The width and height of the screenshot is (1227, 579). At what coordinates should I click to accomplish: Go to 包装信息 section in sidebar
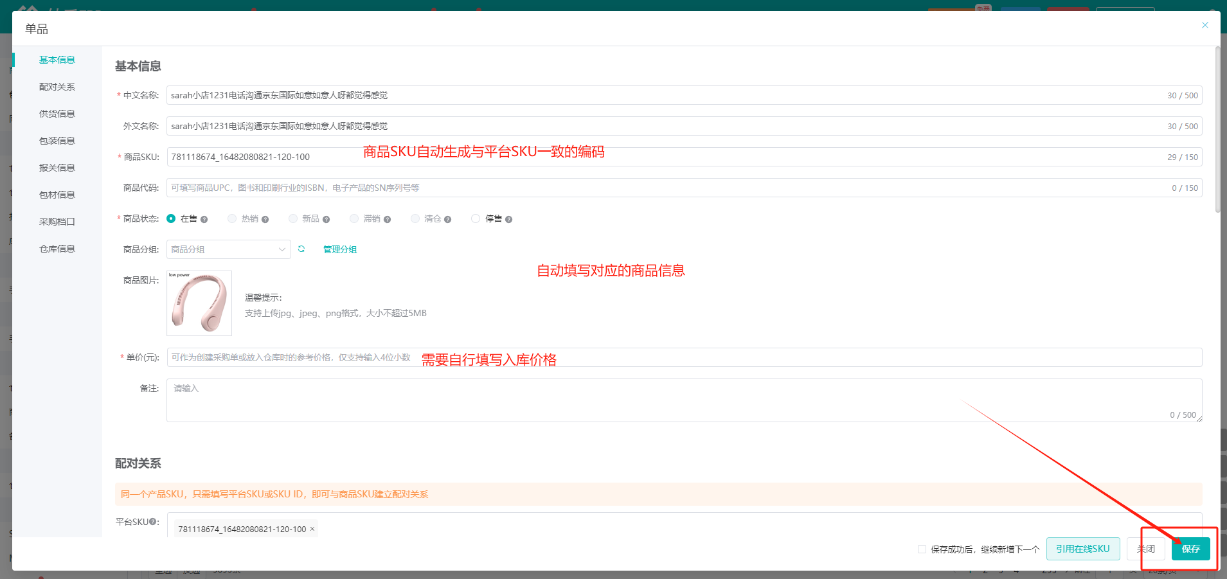pyautogui.click(x=57, y=141)
